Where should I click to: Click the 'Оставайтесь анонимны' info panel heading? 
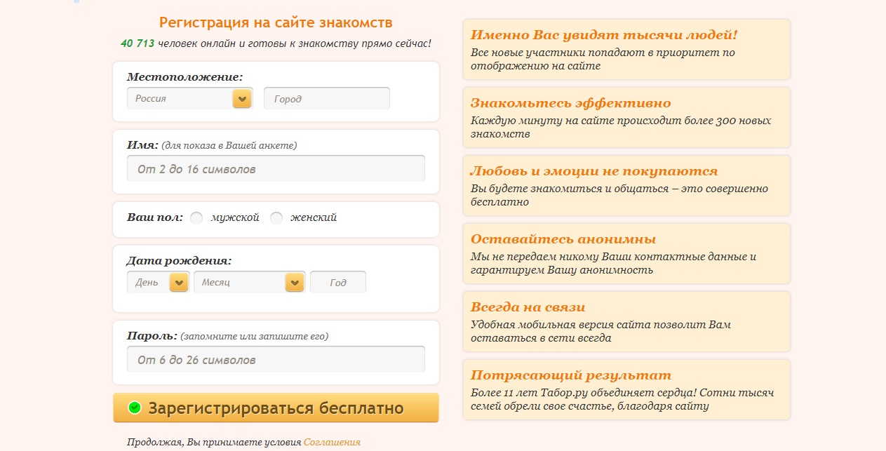(x=563, y=239)
